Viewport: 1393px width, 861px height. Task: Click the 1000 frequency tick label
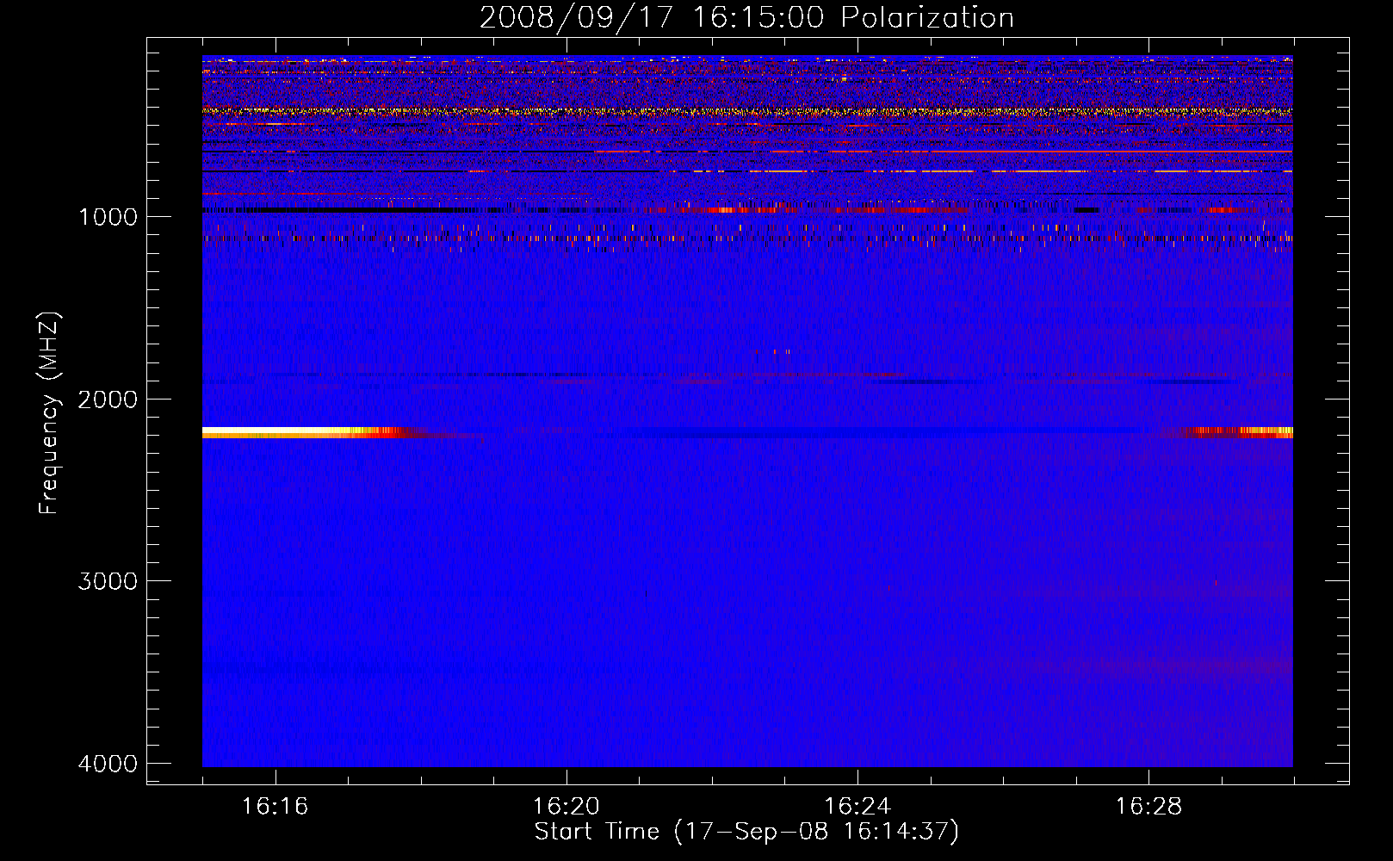point(108,217)
